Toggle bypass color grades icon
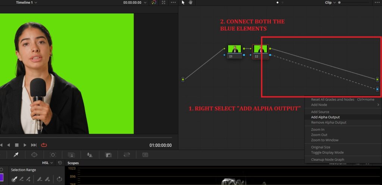The image size is (382, 185). coord(154,3)
